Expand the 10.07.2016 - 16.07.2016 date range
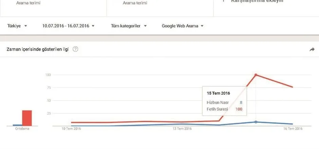 click(x=68, y=26)
